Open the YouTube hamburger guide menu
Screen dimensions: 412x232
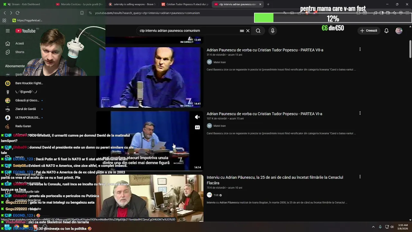[8, 31]
